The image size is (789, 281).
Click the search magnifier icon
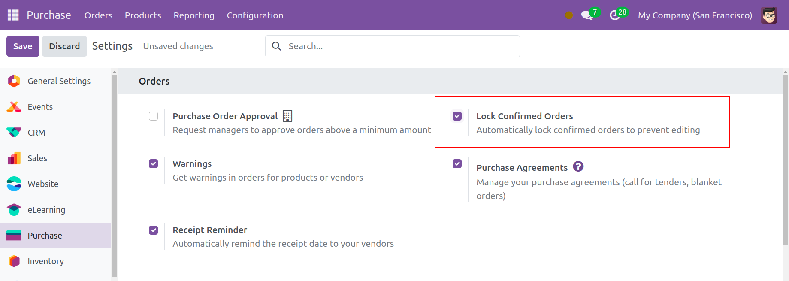(x=277, y=46)
